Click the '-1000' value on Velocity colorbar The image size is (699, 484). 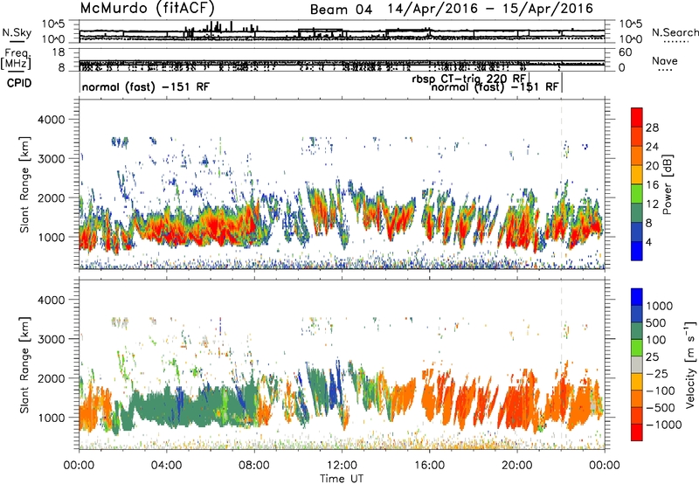pos(664,425)
